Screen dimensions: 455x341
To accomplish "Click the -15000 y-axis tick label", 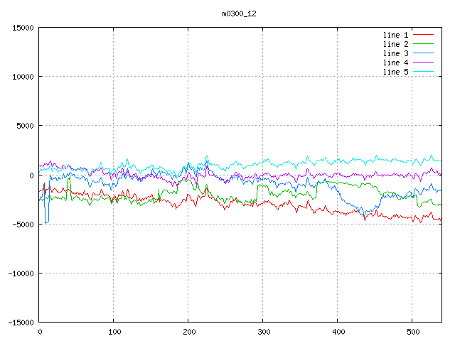I will (21, 323).
